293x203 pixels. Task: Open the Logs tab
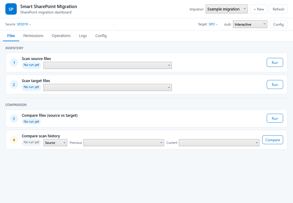(x=83, y=36)
